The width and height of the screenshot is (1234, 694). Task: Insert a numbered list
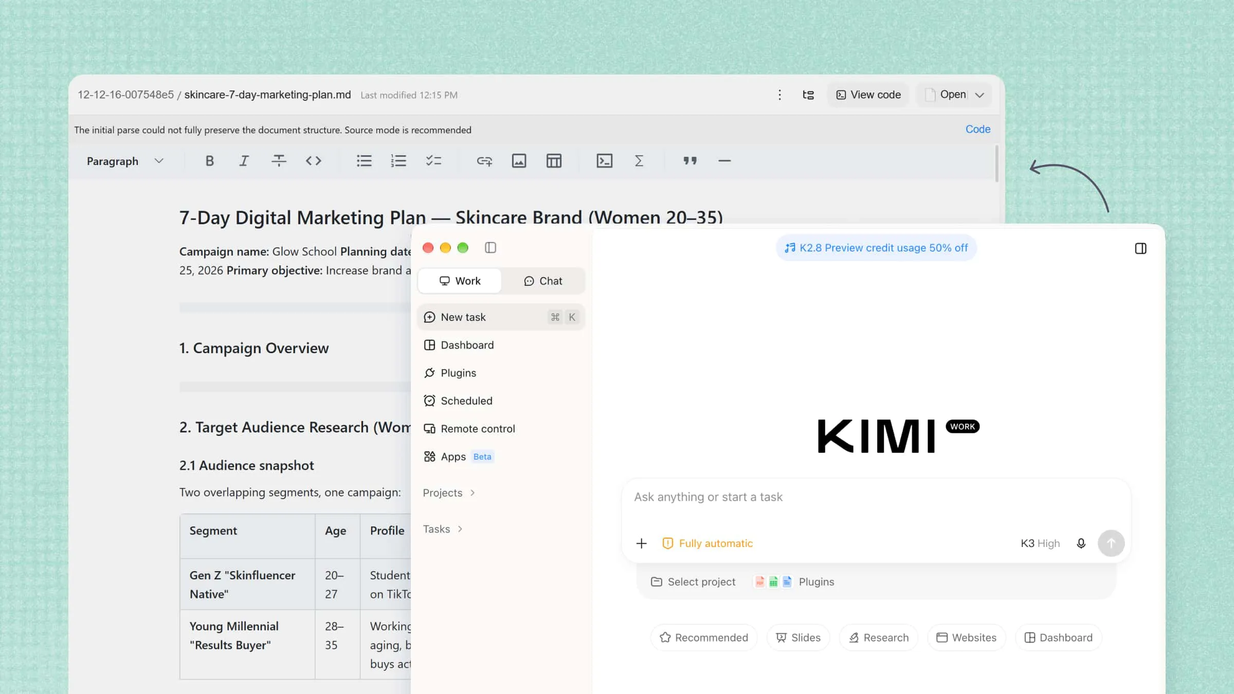pos(398,161)
